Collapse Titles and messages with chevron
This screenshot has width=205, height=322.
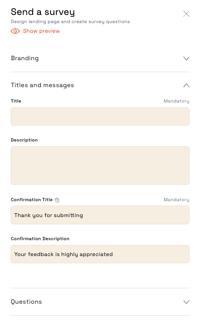tap(186, 85)
